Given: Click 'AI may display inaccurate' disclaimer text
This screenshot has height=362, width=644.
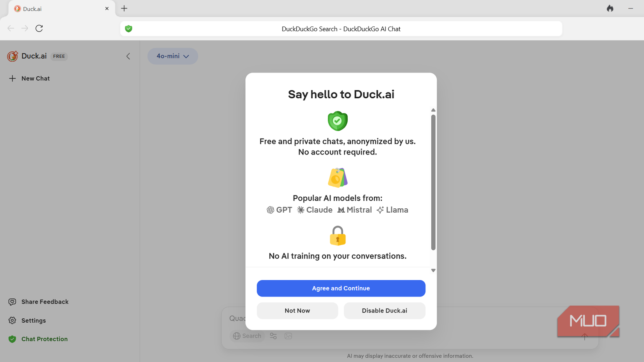Looking at the screenshot, I should (x=410, y=356).
